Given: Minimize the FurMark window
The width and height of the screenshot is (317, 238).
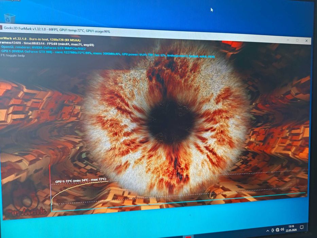Looking at the screenshot, I should click(x=288, y=40).
